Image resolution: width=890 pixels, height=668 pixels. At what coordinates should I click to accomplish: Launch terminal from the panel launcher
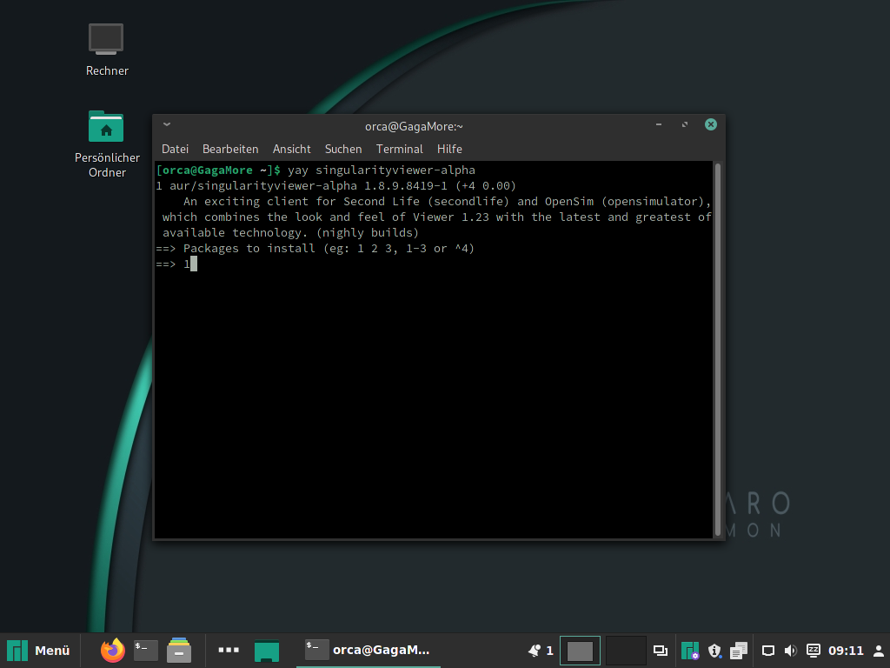tap(146, 651)
